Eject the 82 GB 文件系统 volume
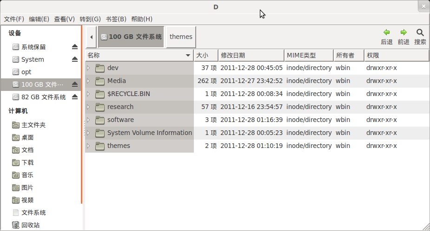This screenshot has width=430, height=231. [75, 97]
